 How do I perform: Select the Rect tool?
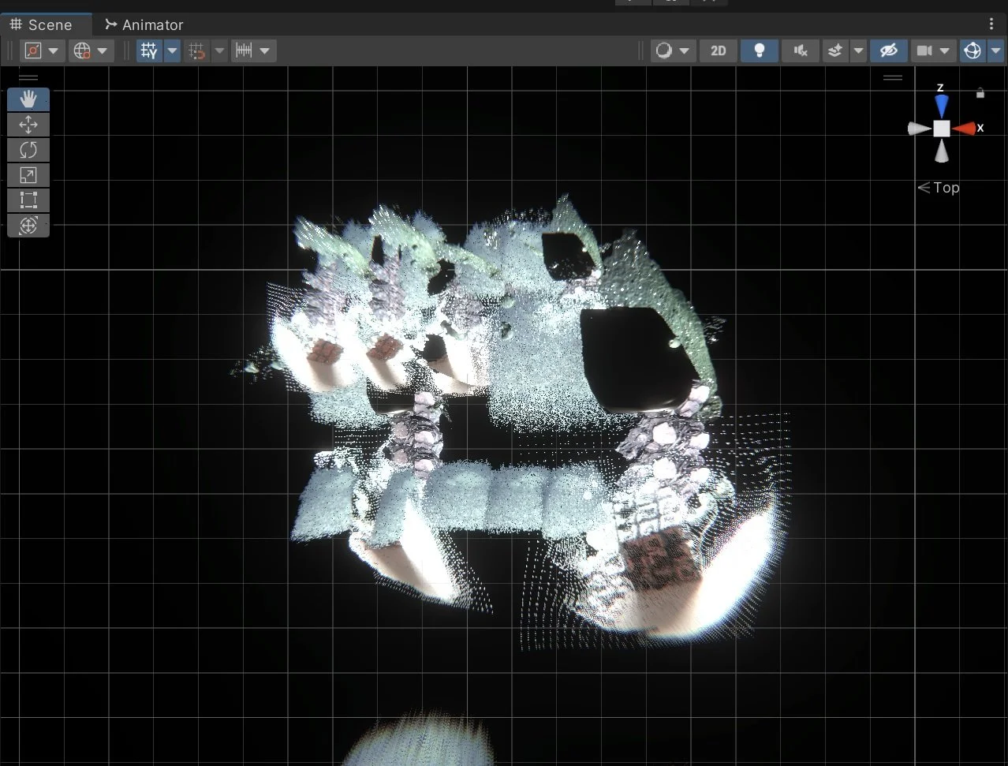[x=28, y=200]
